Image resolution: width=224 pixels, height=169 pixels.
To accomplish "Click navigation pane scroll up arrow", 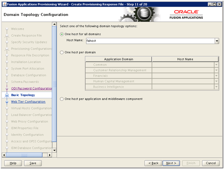I will click(54, 24).
